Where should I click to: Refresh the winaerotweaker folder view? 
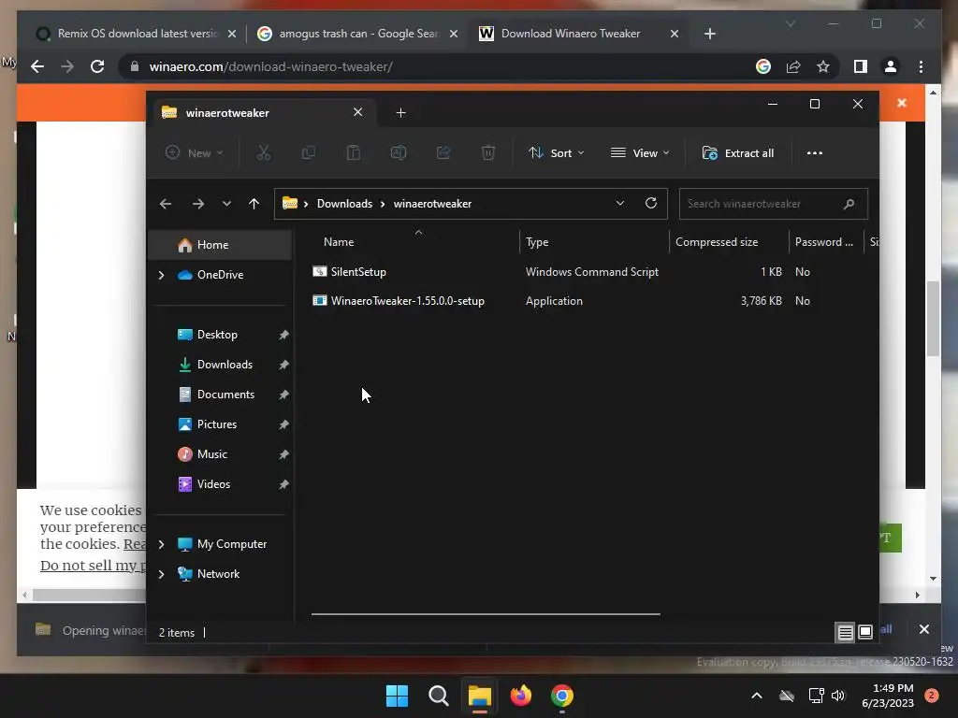click(651, 203)
